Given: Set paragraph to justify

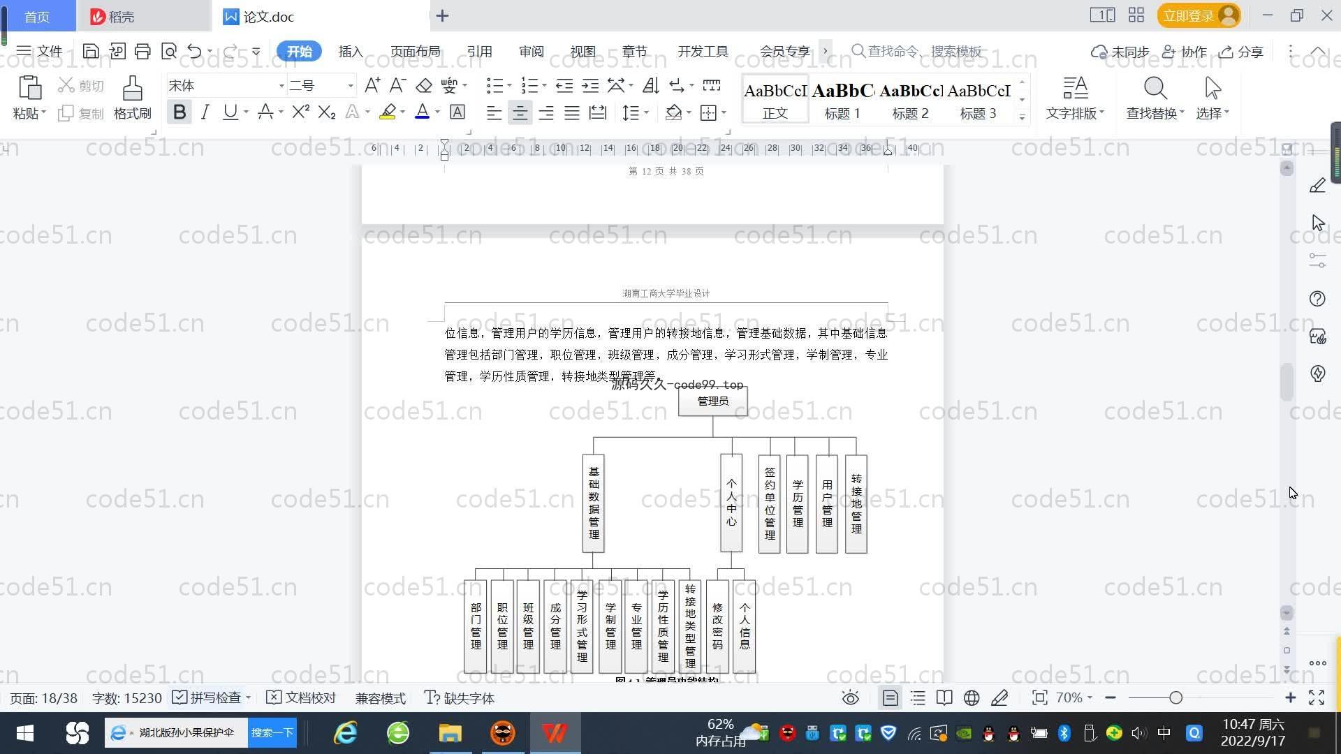Looking at the screenshot, I should [x=572, y=112].
